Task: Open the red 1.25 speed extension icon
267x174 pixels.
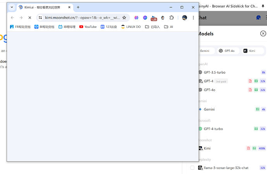Action: tap(154, 18)
